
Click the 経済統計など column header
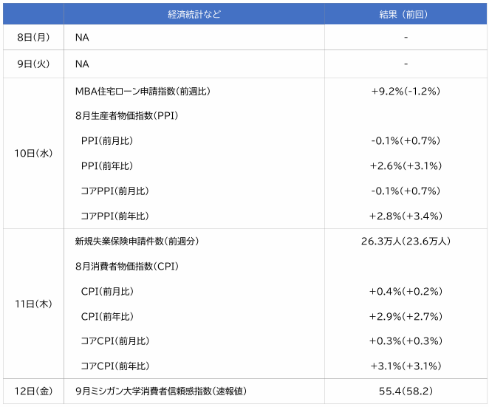[194, 14]
